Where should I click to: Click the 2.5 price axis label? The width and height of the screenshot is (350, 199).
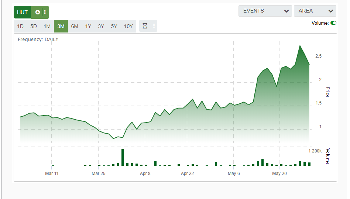tap(318, 56)
